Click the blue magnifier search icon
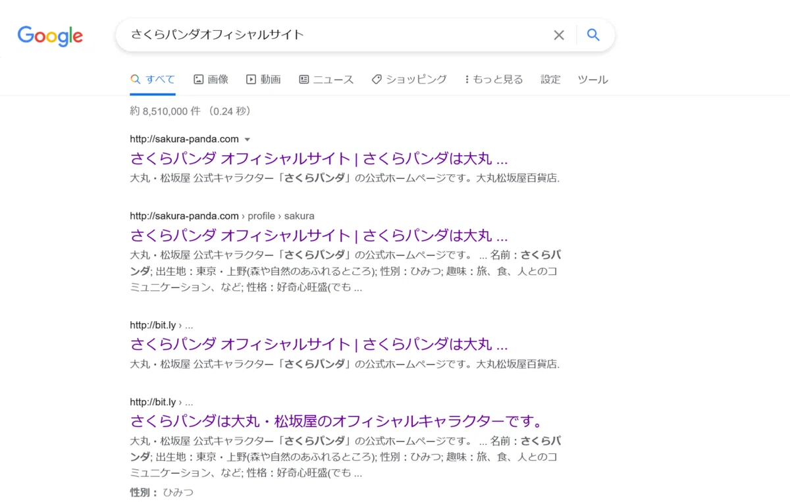The height and width of the screenshot is (502, 790). [593, 35]
